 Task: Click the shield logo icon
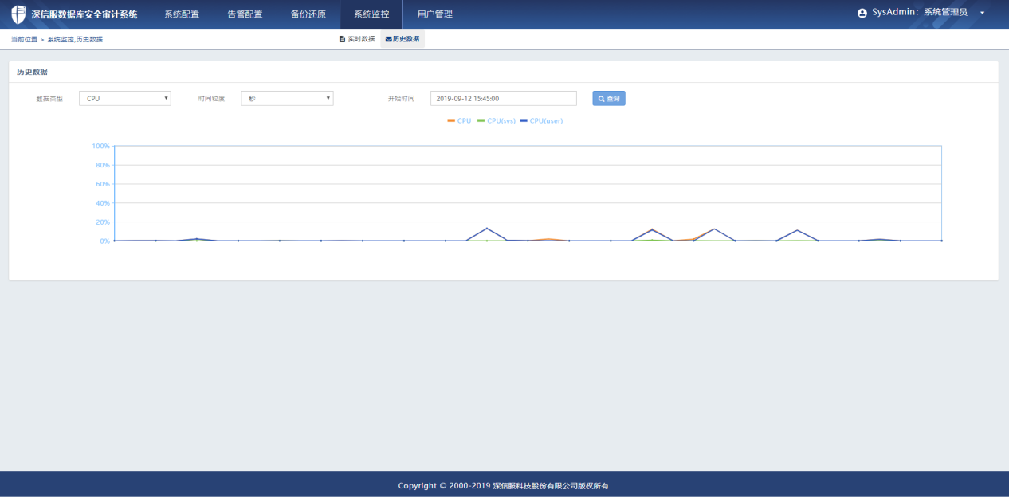pos(18,14)
